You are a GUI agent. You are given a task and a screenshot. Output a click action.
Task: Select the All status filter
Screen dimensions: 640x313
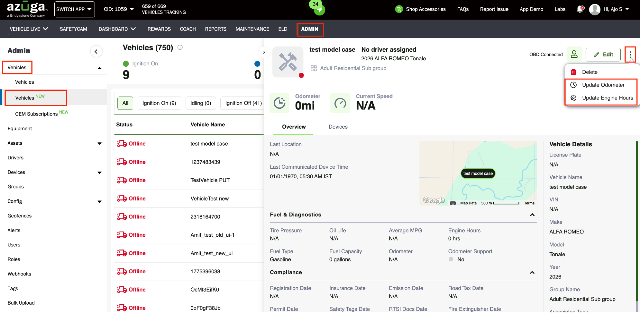(x=125, y=103)
